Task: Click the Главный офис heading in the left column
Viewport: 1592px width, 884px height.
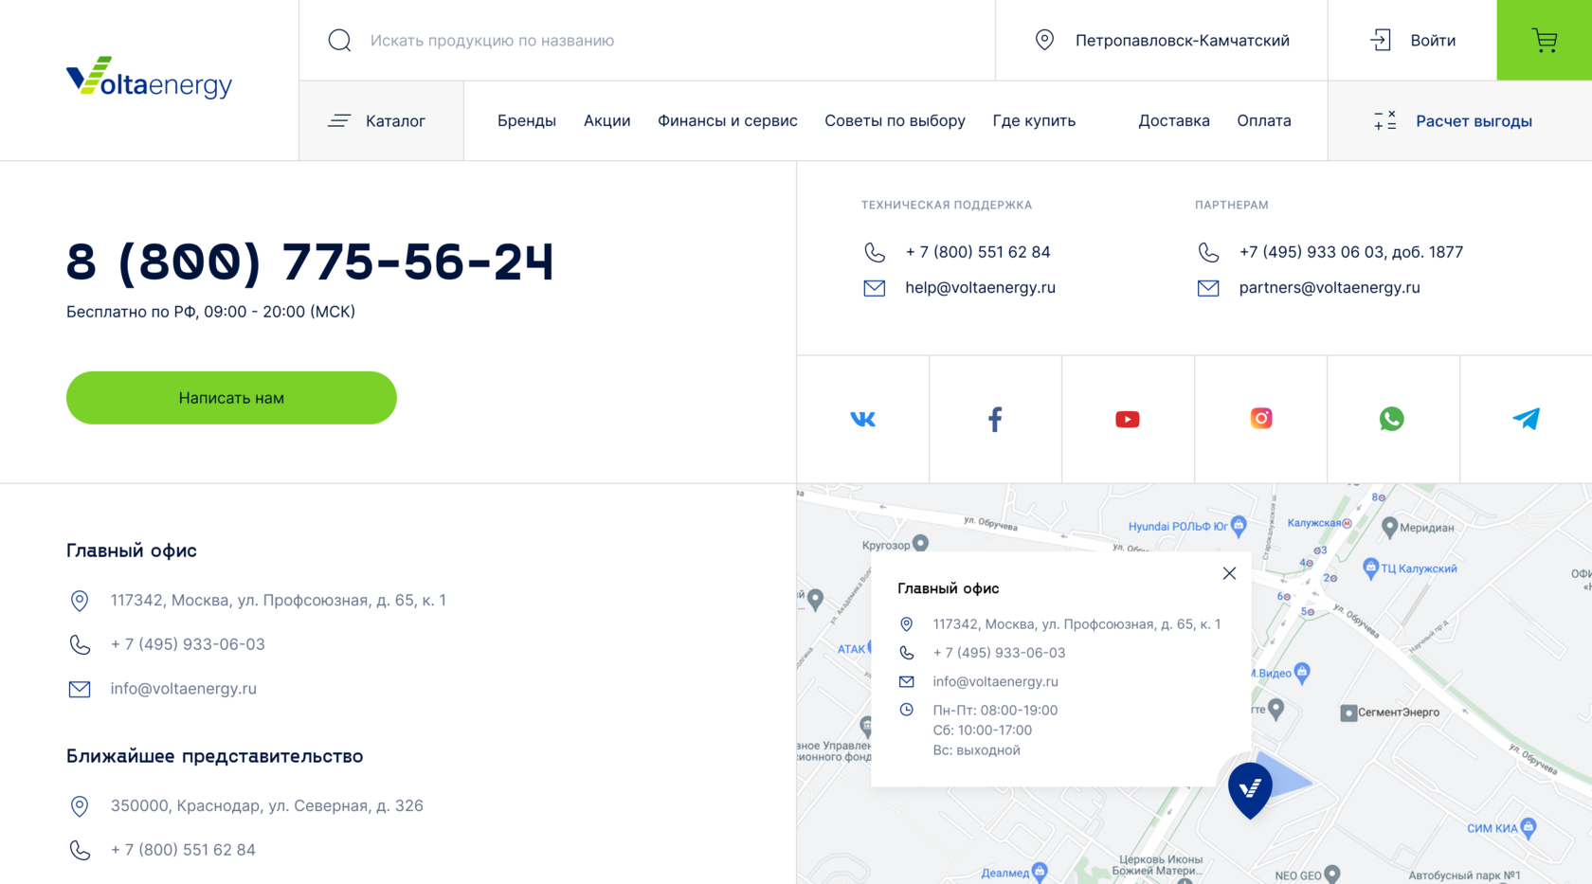Action: coord(132,550)
